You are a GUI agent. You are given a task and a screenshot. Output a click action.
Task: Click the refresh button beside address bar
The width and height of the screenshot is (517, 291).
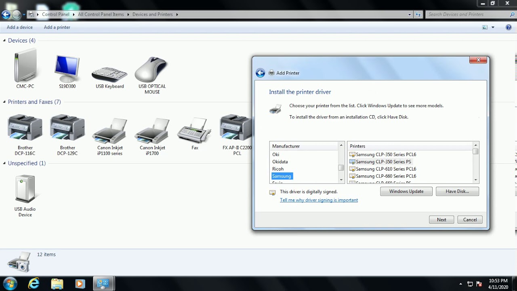tap(418, 15)
